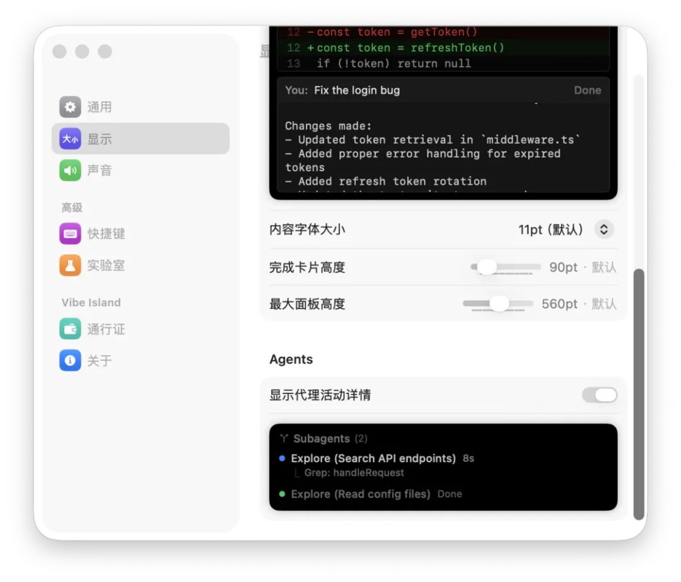
Task: Click the window close button
Action: tap(59, 51)
